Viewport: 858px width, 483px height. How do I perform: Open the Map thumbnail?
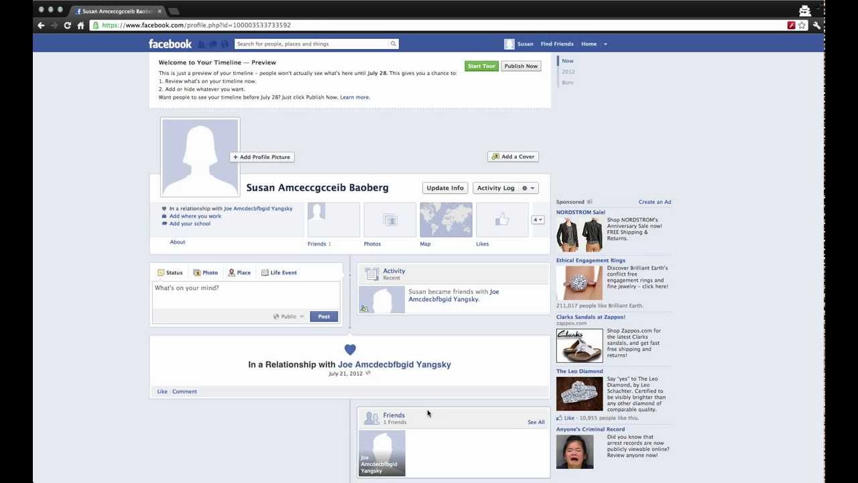tap(446, 220)
